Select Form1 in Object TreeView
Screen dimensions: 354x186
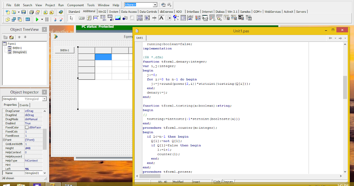(x=12, y=44)
